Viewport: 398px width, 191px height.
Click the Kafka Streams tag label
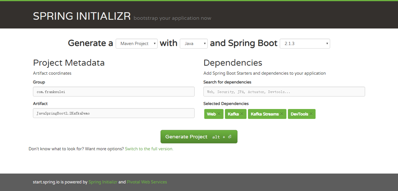(x=265, y=114)
